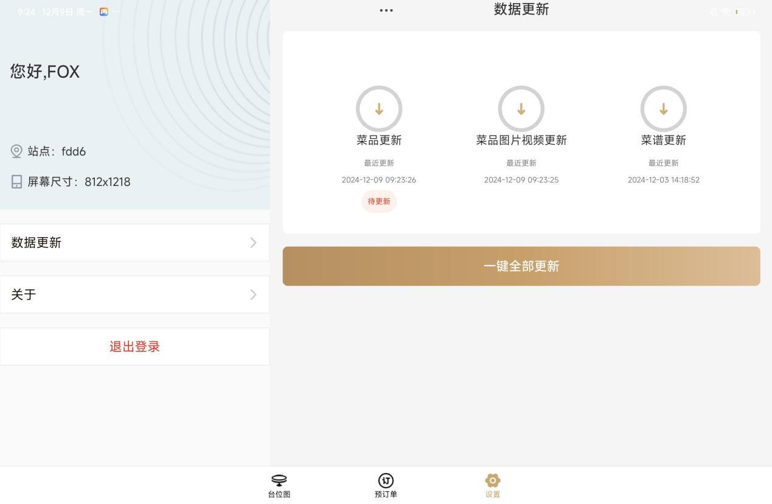Expand the 数据更新 row chevron

pyautogui.click(x=254, y=243)
